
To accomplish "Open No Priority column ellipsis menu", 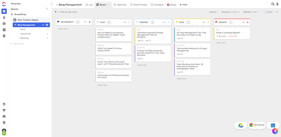I will point(85,22).
